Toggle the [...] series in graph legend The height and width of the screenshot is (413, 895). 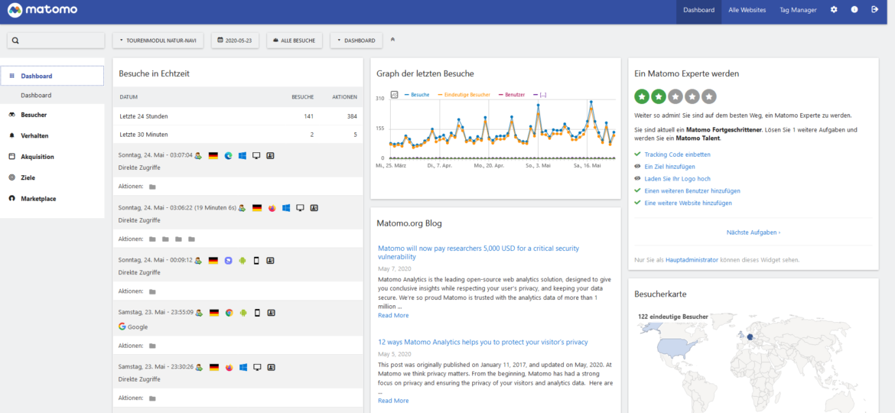[540, 95]
